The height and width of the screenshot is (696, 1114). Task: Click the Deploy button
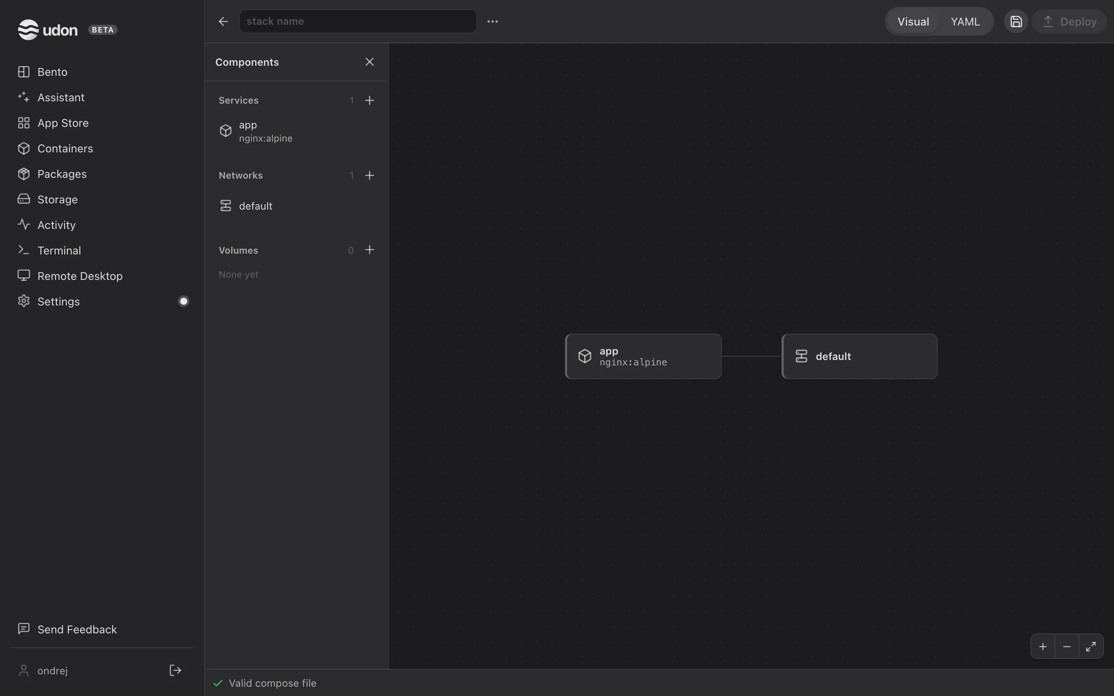[x=1069, y=22]
